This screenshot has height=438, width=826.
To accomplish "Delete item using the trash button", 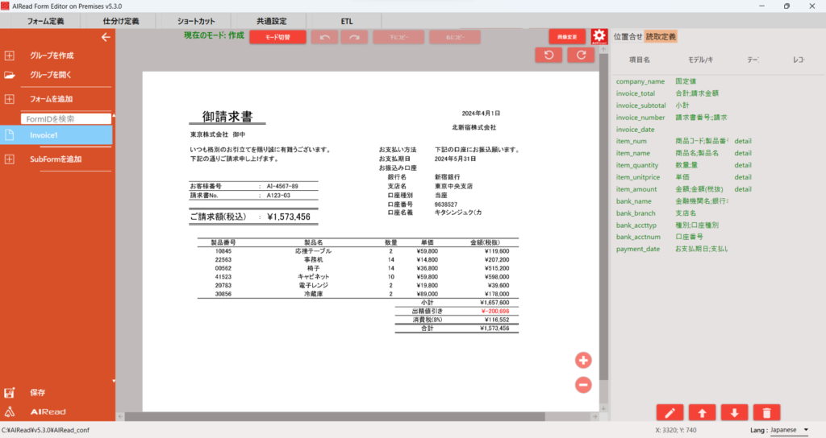I will point(766,412).
